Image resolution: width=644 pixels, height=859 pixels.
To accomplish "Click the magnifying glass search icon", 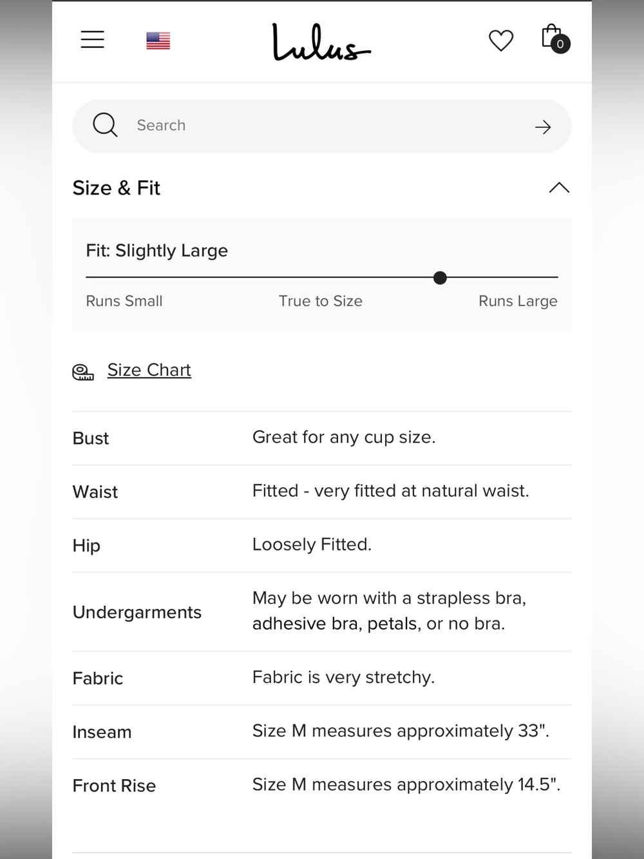I will (105, 125).
